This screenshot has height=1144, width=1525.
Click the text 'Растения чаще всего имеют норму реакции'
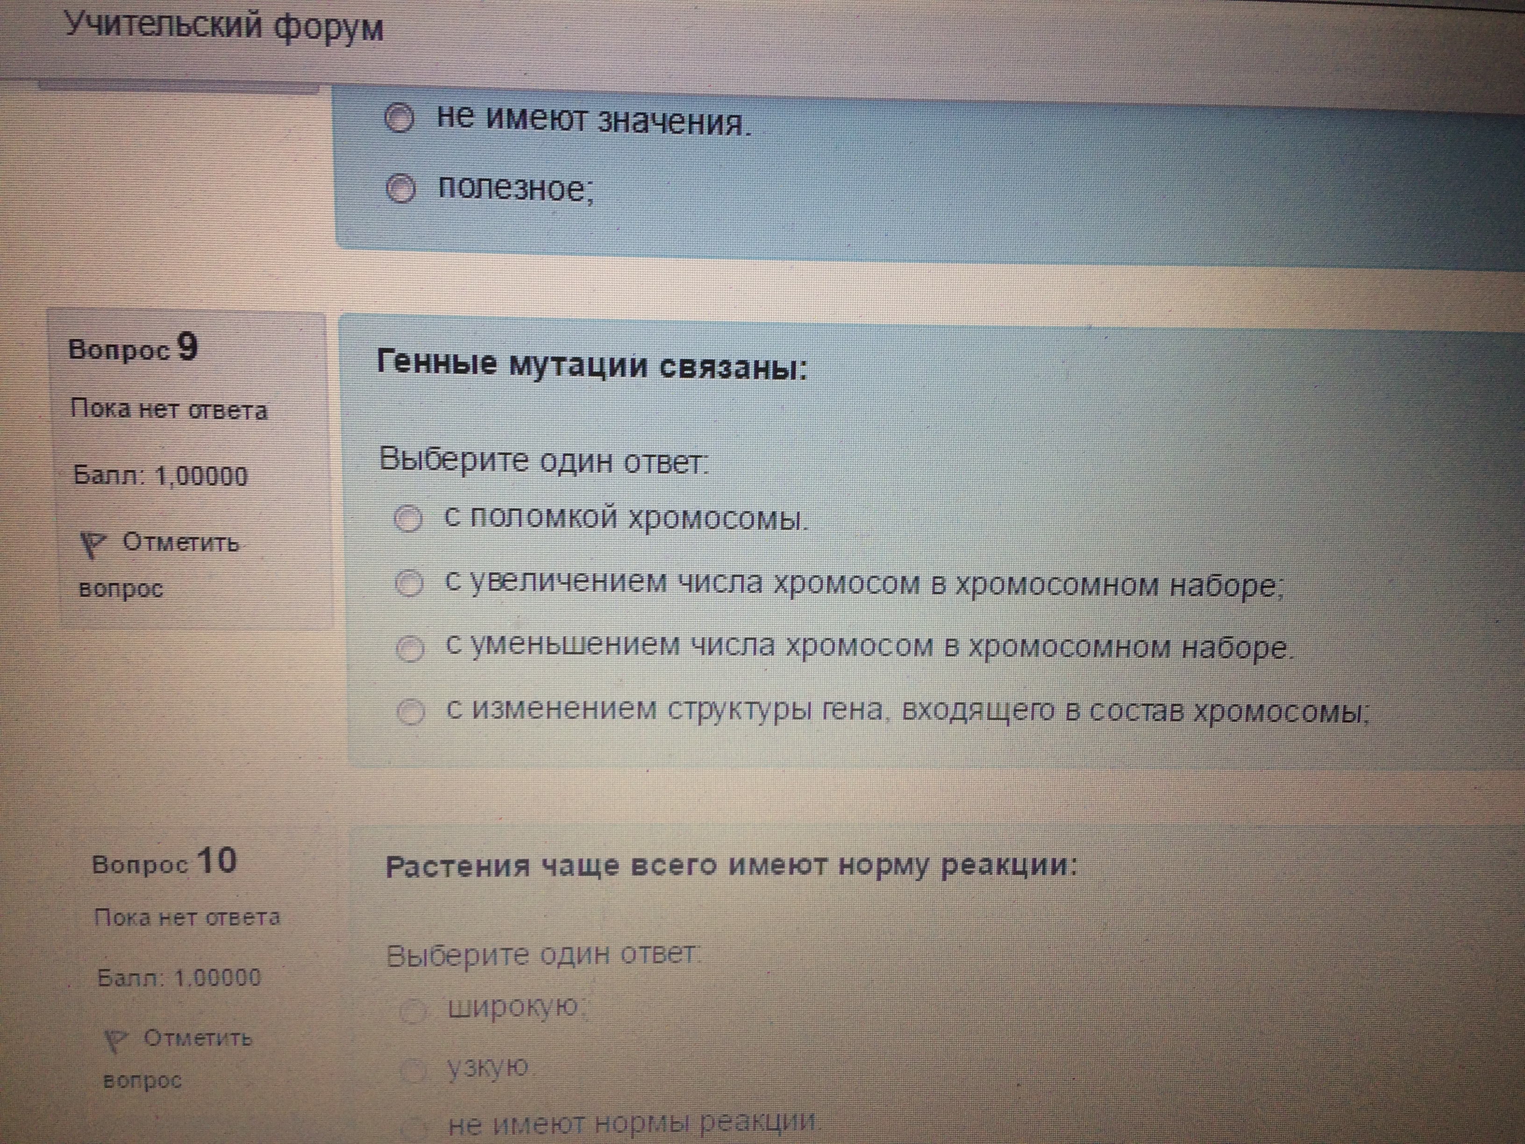tap(731, 866)
